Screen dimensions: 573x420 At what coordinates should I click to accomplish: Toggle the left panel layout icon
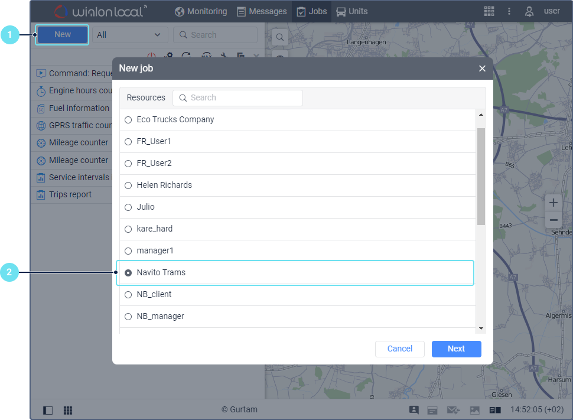48,410
